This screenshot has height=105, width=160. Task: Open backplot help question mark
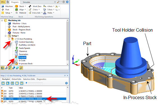[x=67, y=83]
